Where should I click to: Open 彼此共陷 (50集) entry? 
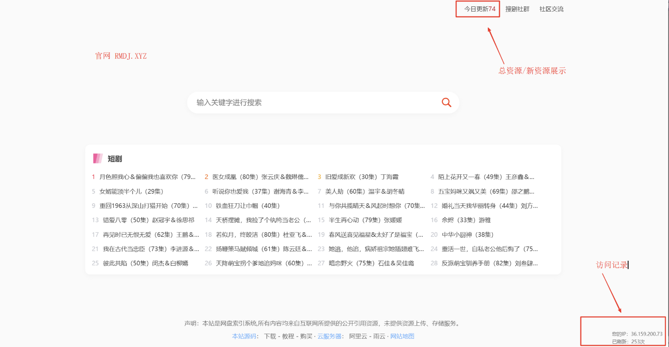tap(145, 263)
